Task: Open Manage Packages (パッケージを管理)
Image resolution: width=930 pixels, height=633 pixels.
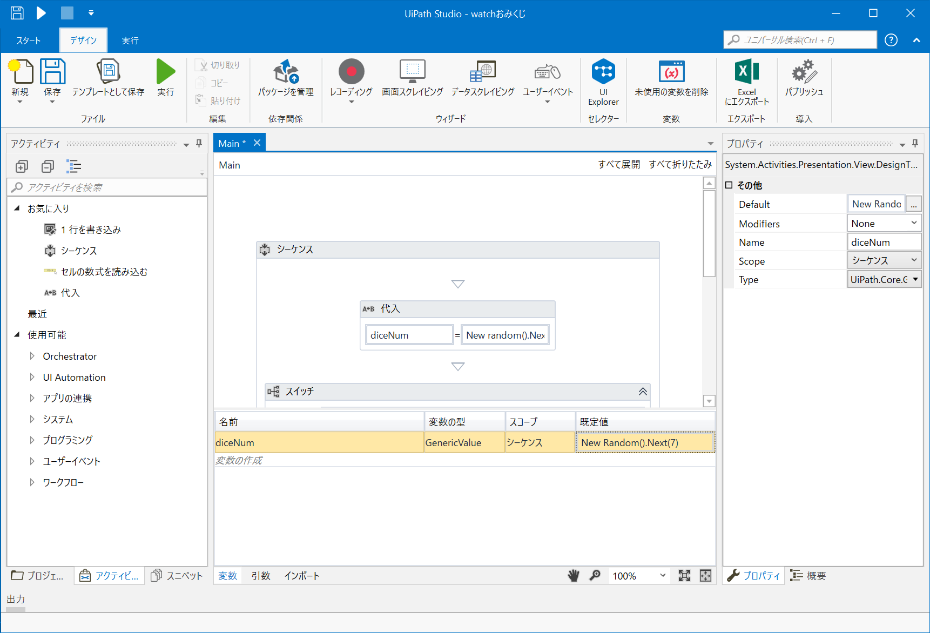Action: [x=286, y=72]
